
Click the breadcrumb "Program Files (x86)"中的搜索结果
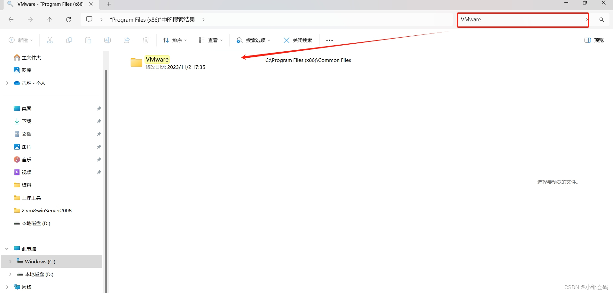[x=152, y=20]
